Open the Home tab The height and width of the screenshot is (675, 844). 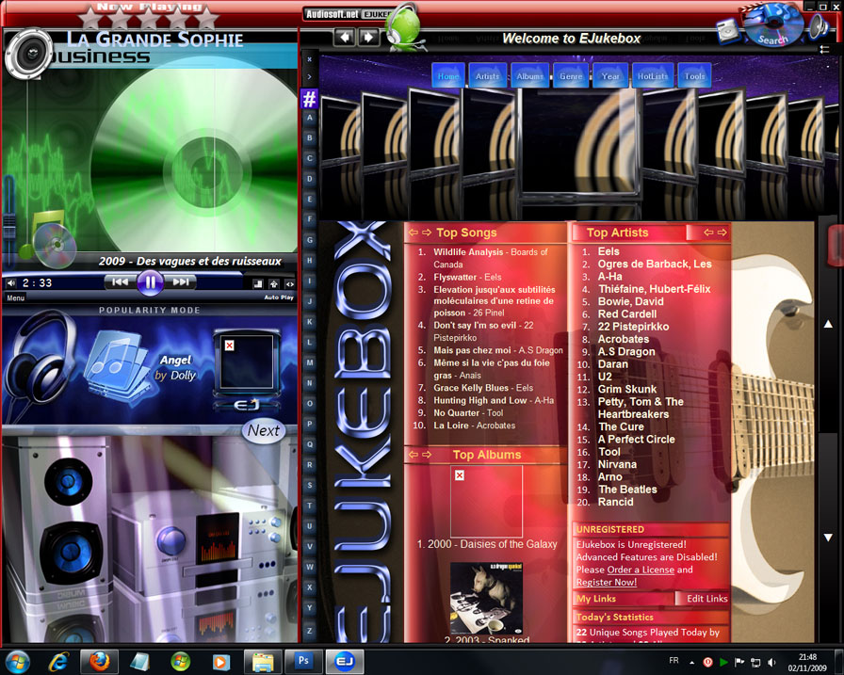[448, 76]
